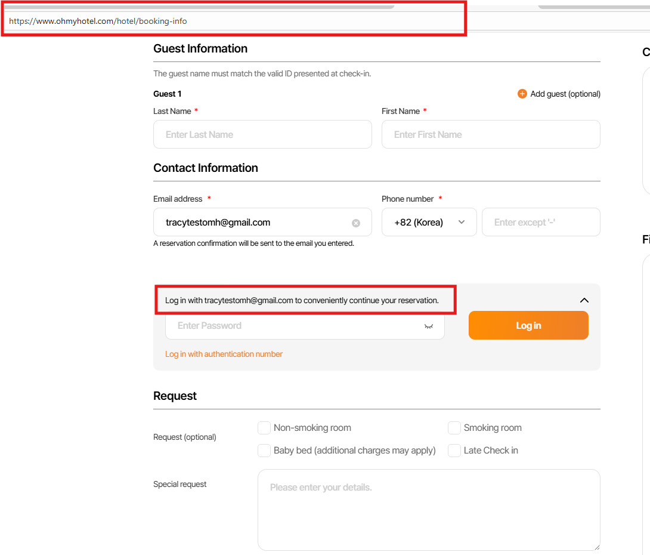The height and width of the screenshot is (555, 650).
Task: Show password using the eye icon
Action: point(428,326)
